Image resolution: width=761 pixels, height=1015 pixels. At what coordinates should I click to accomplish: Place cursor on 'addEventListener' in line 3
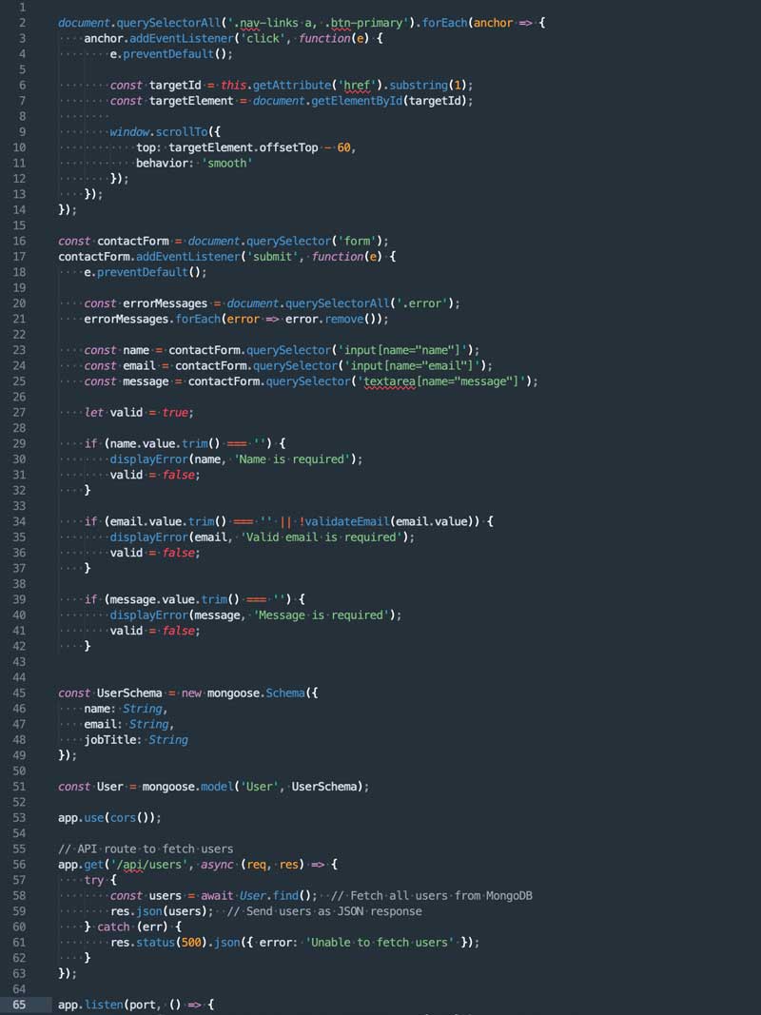pos(181,38)
